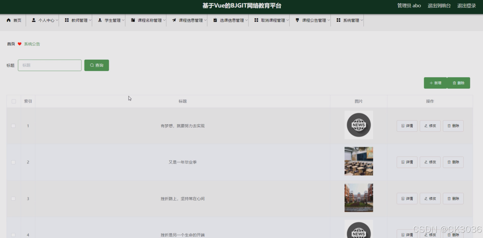
Task: Click 退出登录 in the header
Action: pos(467,6)
